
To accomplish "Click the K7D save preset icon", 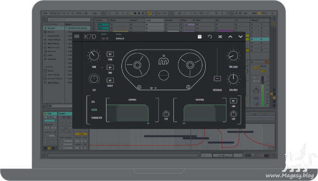I will coord(199,36).
